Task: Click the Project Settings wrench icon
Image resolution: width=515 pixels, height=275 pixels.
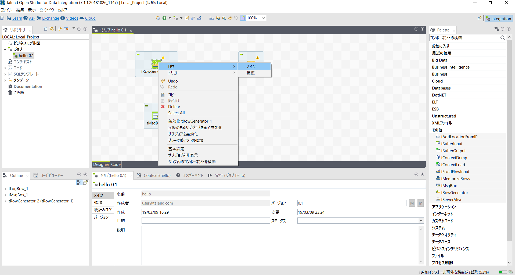Action: [x=193, y=18]
